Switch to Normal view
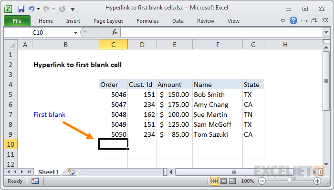The height and width of the screenshot is (190, 334). 214,181
